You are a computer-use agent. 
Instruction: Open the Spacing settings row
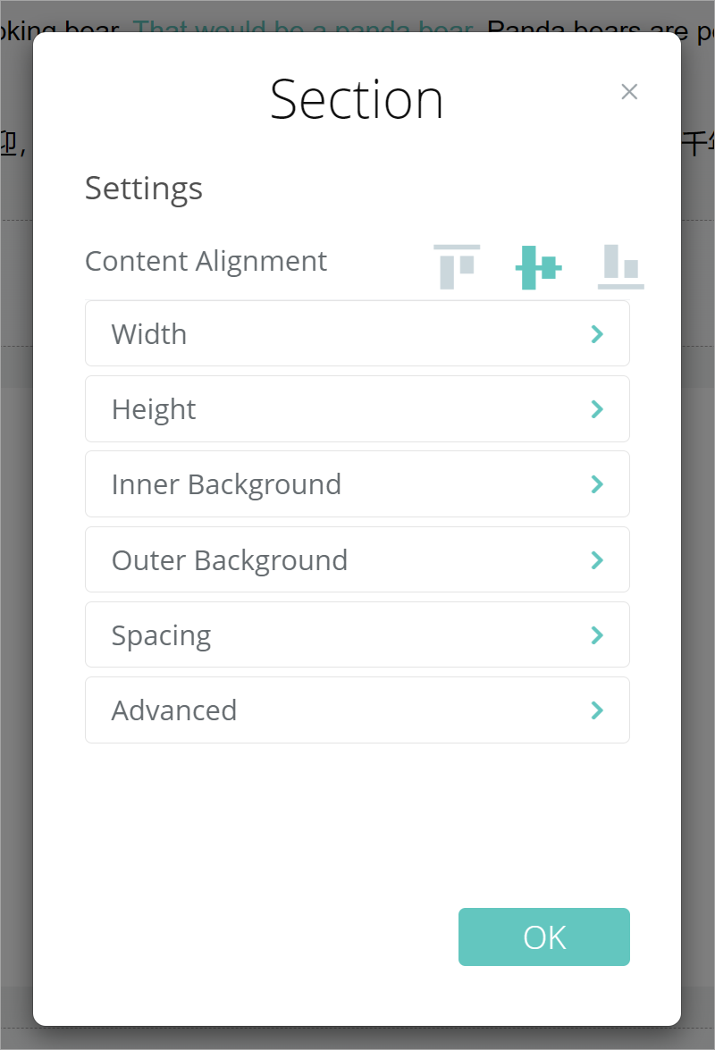click(x=357, y=635)
